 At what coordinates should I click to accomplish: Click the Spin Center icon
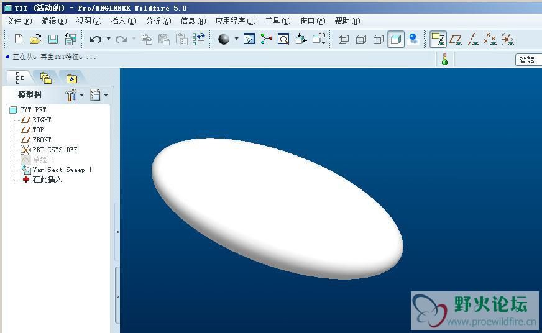click(266, 39)
